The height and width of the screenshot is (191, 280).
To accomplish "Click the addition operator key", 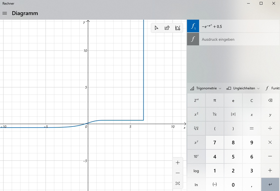I will [x=270, y=171].
